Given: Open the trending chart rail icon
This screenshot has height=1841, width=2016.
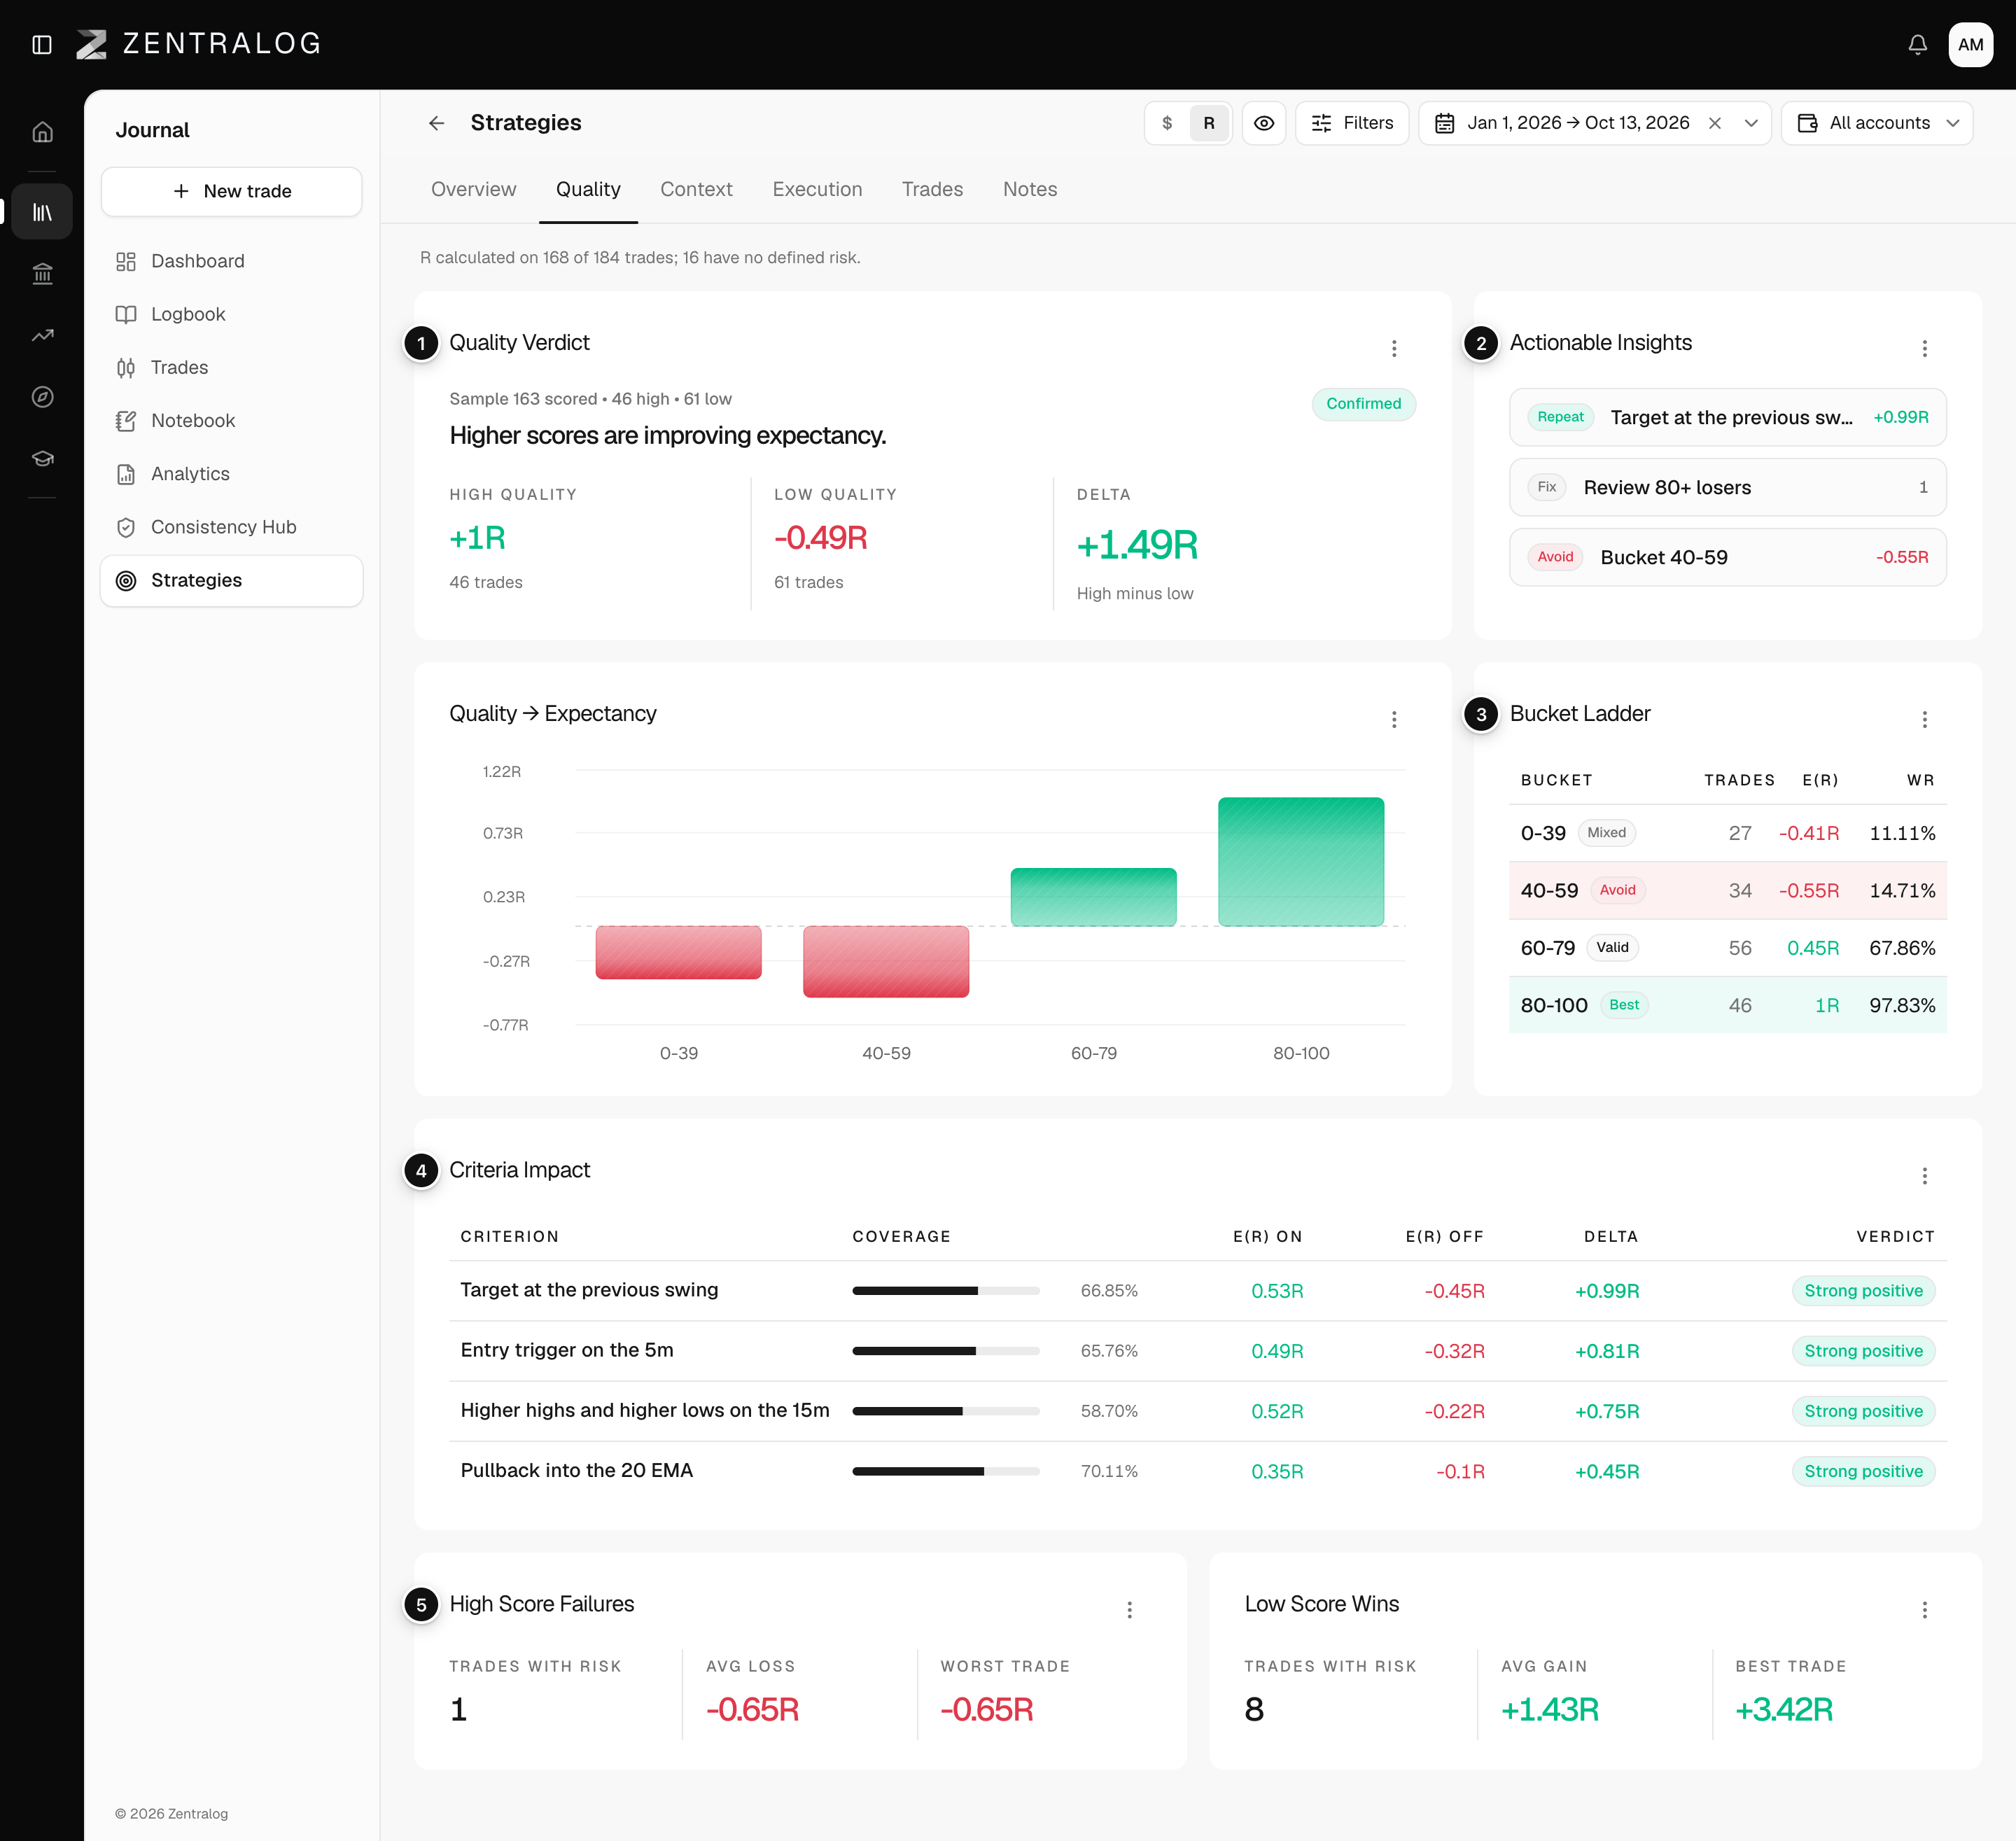Looking at the screenshot, I should coord(42,335).
